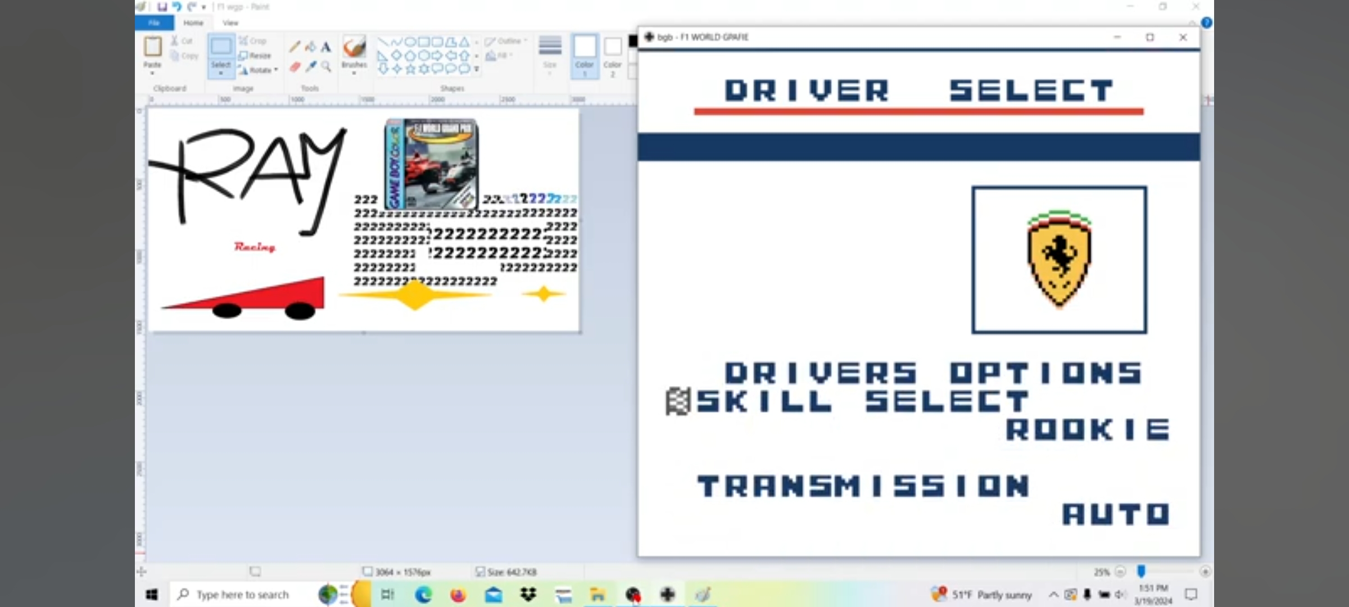The height and width of the screenshot is (607, 1349).
Task: Select the Eraser tool in Paint
Action: (x=295, y=66)
